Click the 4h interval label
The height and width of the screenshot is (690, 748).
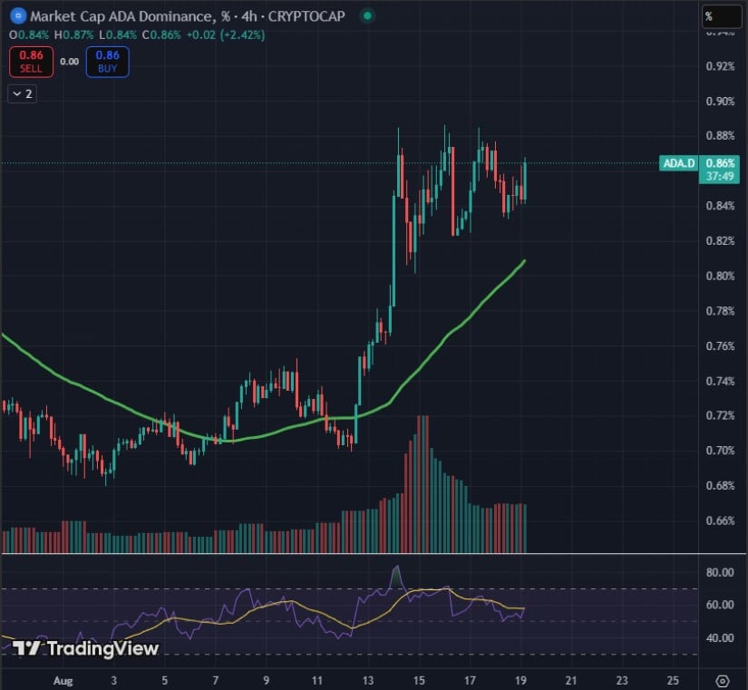coord(249,16)
